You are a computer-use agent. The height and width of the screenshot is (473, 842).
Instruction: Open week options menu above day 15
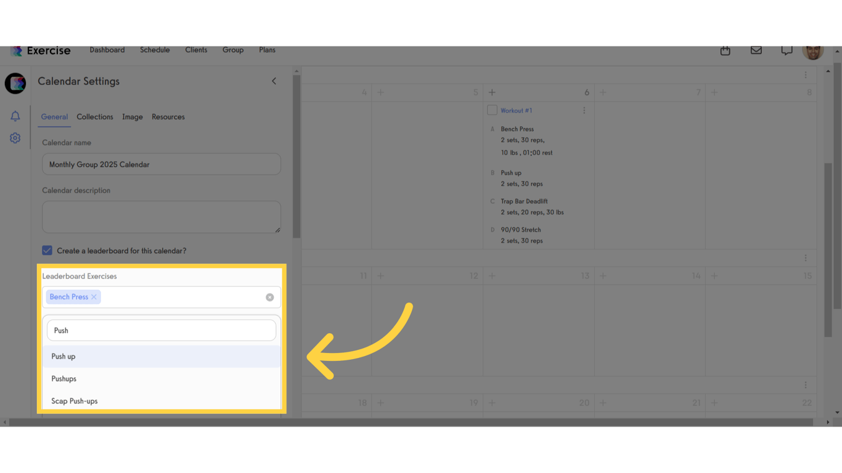coord(806,258)
